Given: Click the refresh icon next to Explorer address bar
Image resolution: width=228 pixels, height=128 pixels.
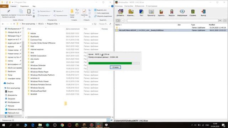Looking at the screenshot, I should coord(95,24).
